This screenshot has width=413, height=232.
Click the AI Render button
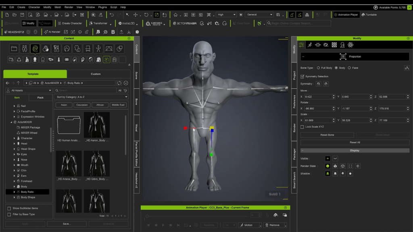pyautogui.click(x=52, y=32)
